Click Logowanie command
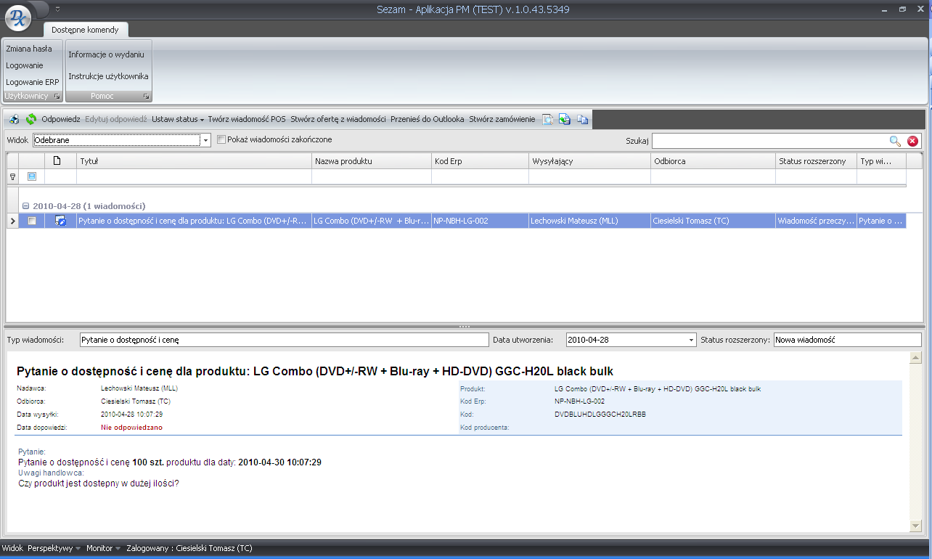Screen dimensions: 932x559 tap(25, 65)
